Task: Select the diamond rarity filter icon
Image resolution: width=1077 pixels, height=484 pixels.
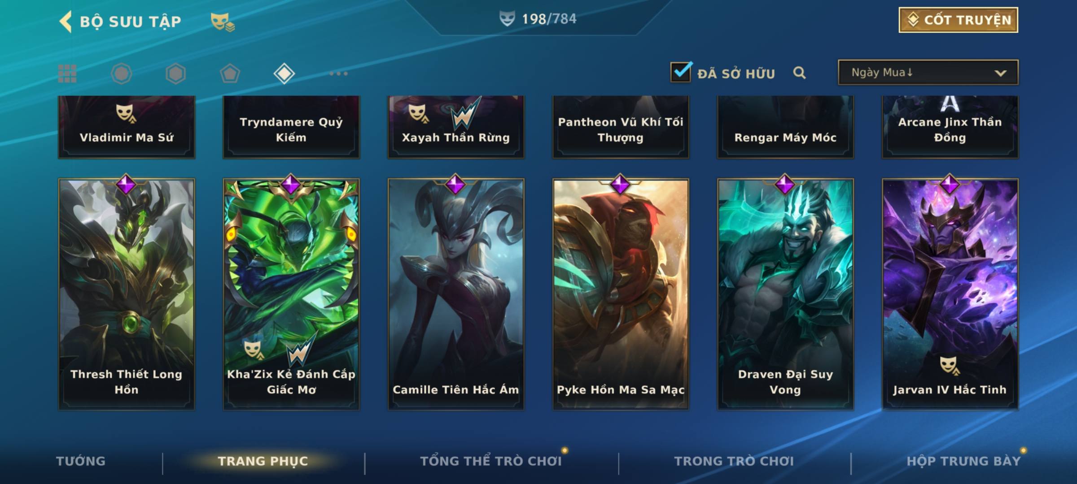Action: pyautogui.click(x=284, y=73)
